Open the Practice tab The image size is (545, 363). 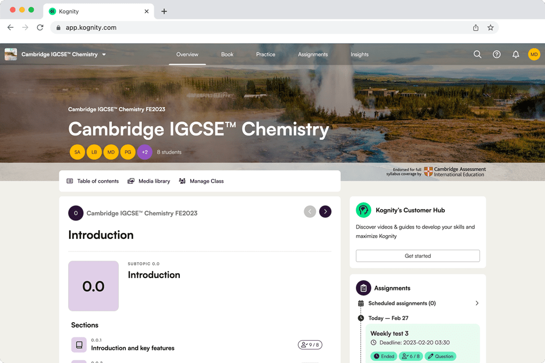coord(265,54)
